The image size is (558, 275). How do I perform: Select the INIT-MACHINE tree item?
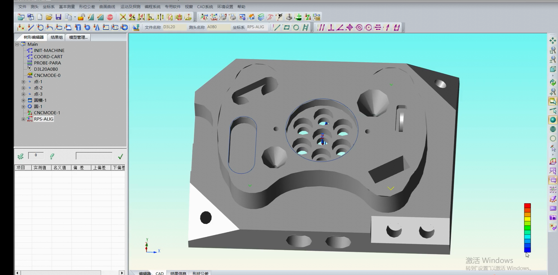49,50
